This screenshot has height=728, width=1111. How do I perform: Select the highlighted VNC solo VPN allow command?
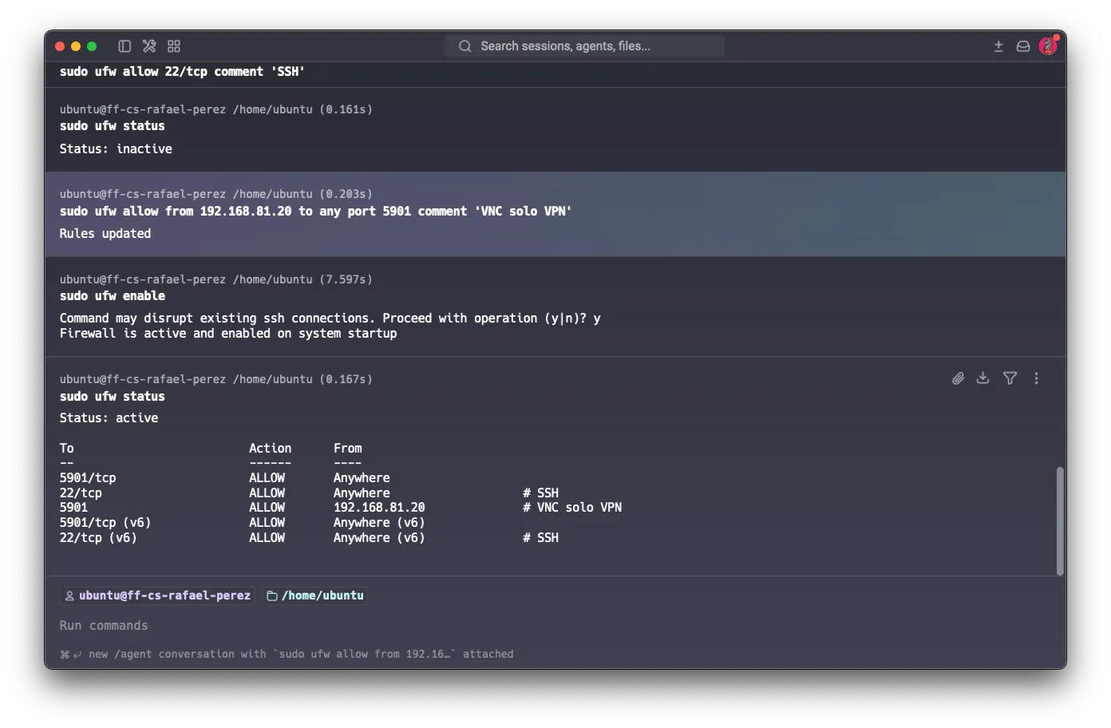pyautogui.click(x=316, y=212)
